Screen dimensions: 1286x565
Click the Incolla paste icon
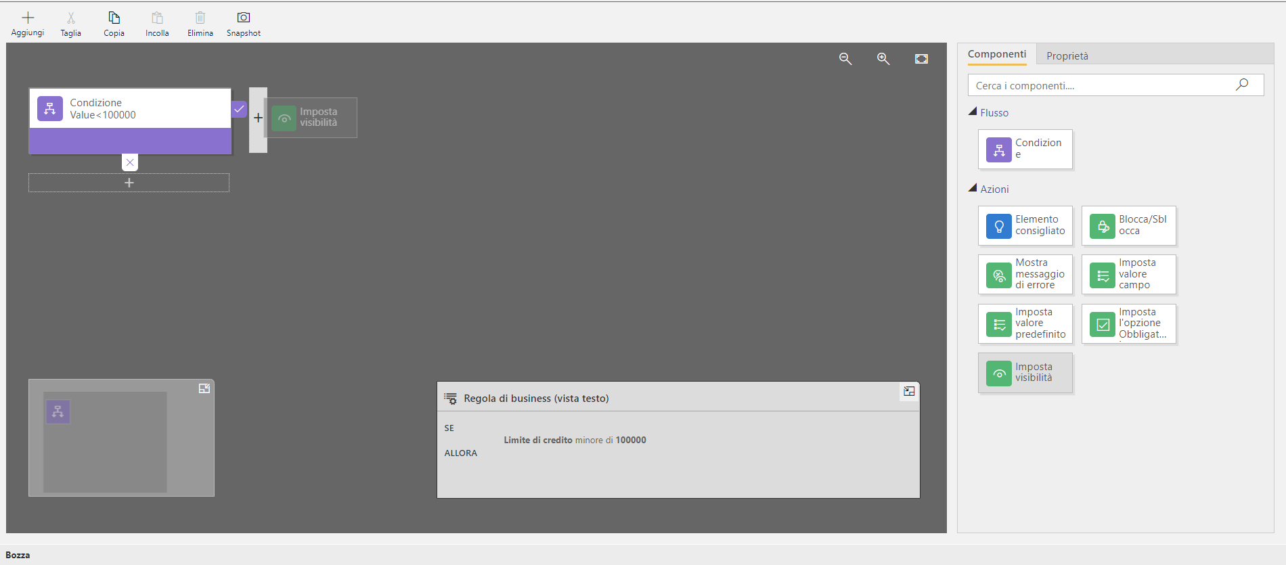point(157,18)
